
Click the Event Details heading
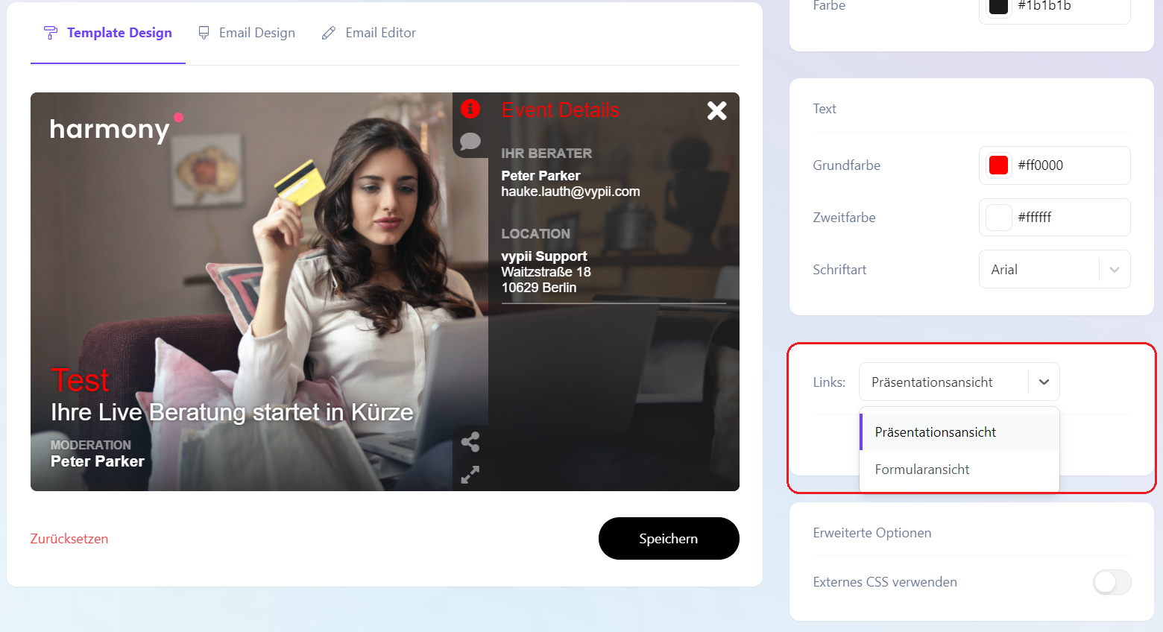561,110
